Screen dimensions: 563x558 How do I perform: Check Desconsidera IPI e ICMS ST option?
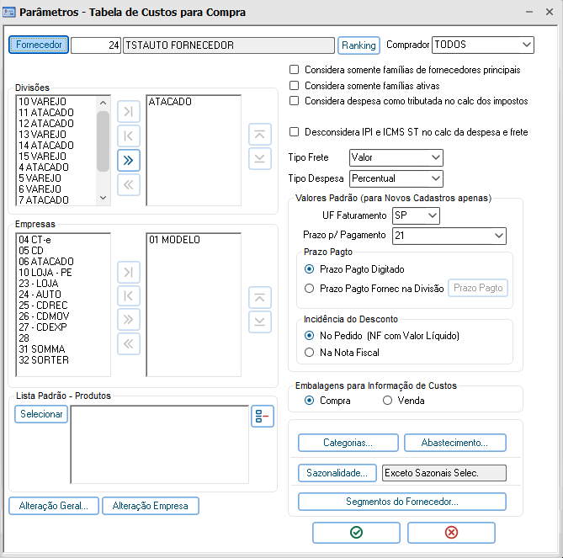[294, 132]
